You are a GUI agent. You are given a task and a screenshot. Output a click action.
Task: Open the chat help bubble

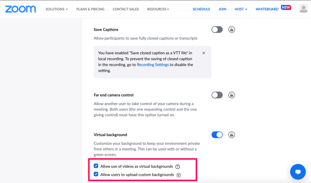coord(298,172)
